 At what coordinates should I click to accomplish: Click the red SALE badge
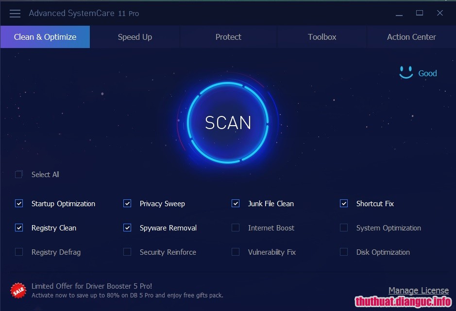point(18,291)
